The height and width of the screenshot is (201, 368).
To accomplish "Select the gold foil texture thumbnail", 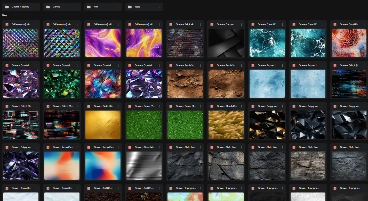I will click(x=103, y=124).
